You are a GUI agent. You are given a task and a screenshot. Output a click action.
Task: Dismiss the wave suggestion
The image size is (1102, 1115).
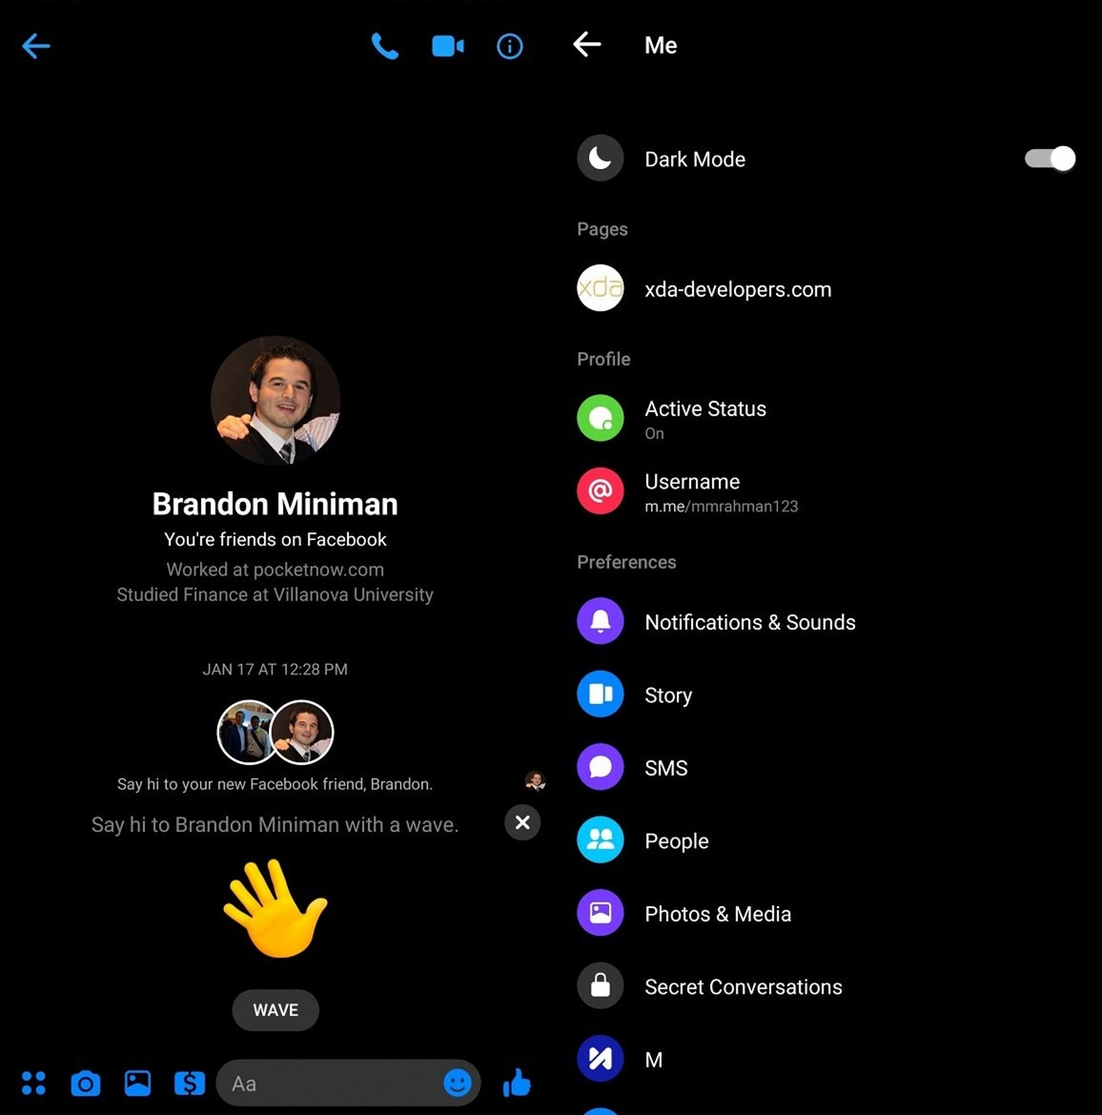pos(522,822)
